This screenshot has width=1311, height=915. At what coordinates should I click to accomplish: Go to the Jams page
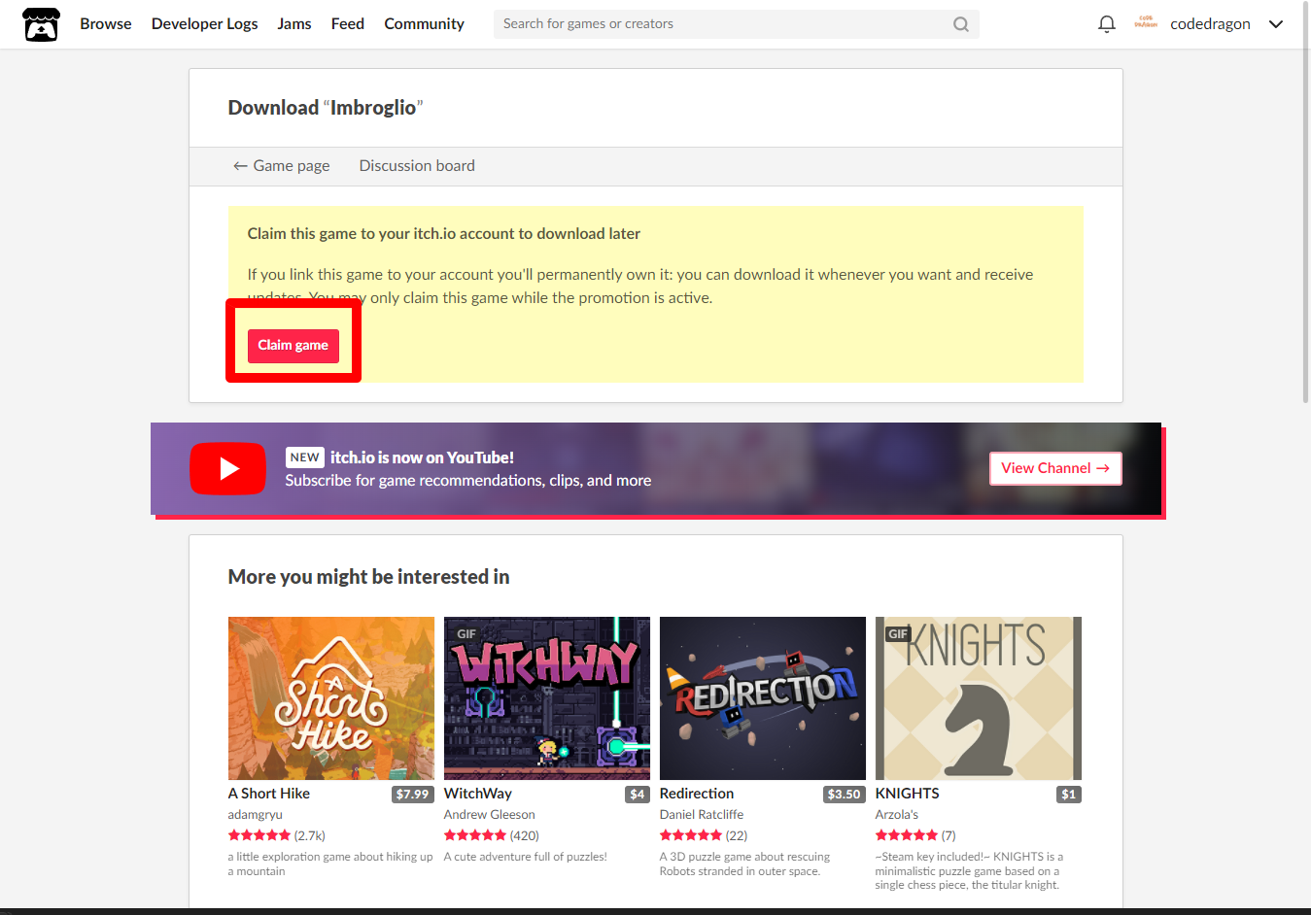(x=294, y=24)
